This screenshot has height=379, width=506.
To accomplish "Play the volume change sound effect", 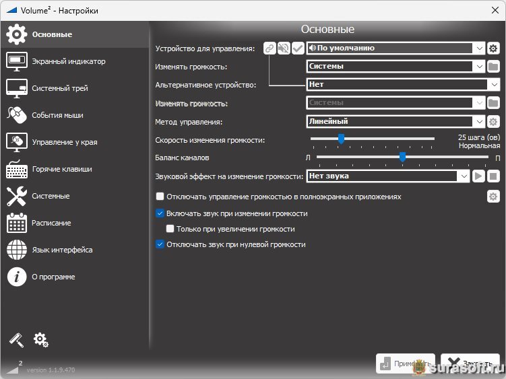I will pyautogui.click(x=478, y=176).
